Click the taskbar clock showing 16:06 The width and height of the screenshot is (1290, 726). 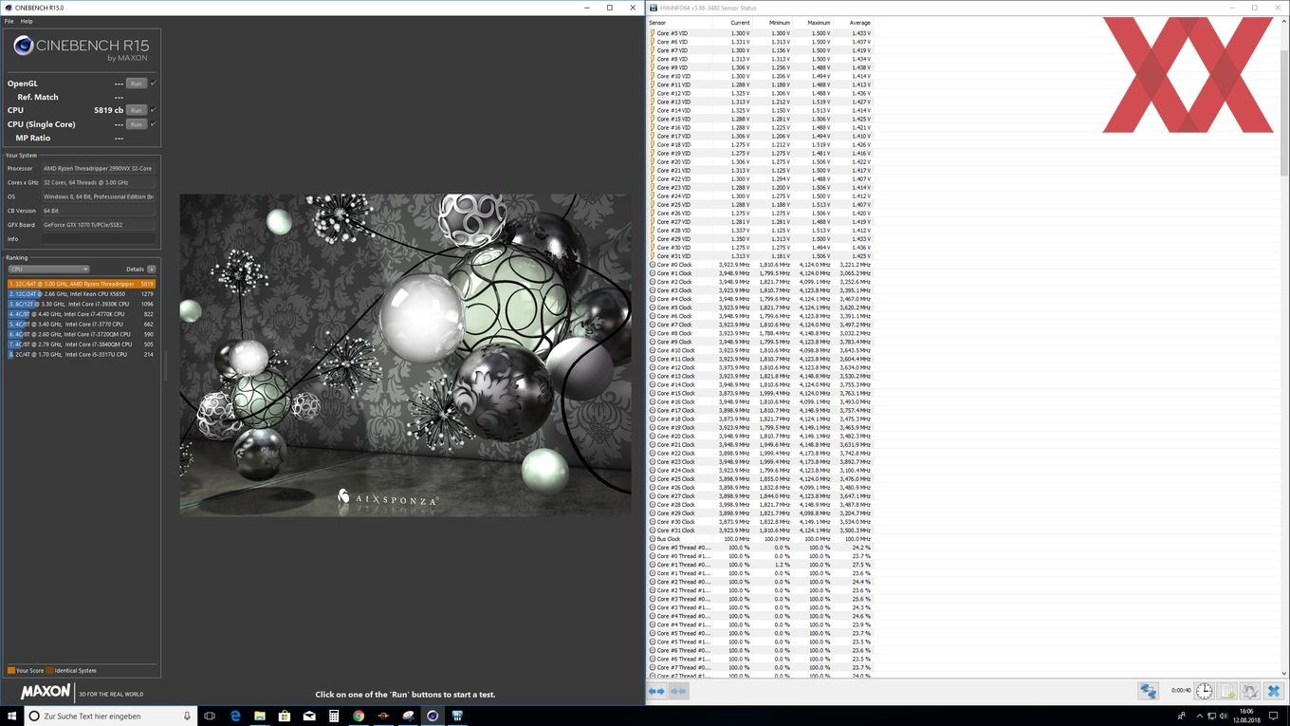click(1246, 716)
